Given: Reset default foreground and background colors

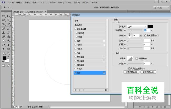Looking at the screenshot, I should pos(3,62).
